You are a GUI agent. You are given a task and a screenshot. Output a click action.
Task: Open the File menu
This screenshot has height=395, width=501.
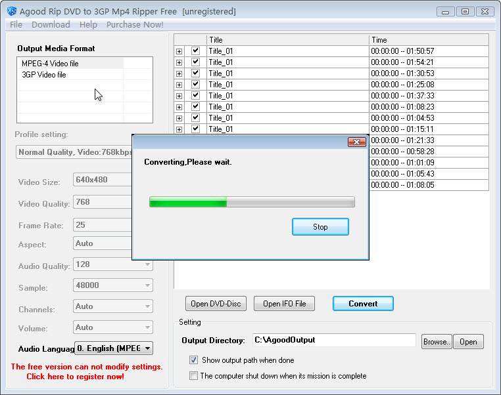(16, 24)
